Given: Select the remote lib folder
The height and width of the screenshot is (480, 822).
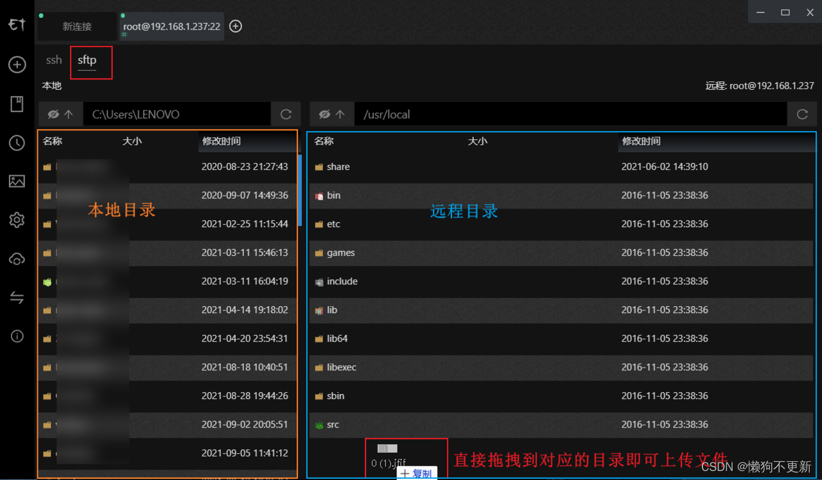Looking at the screenshot, I should click(561, 310).
